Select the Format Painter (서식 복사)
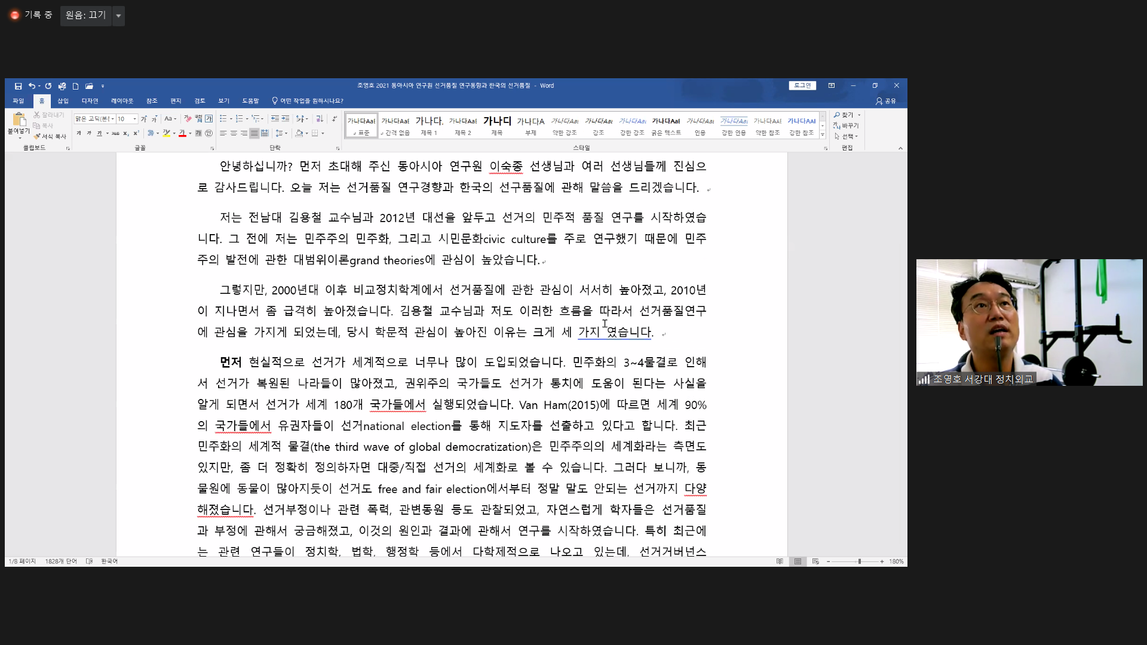The height and width of the screenshot is (645, 1147). (50, 136)
